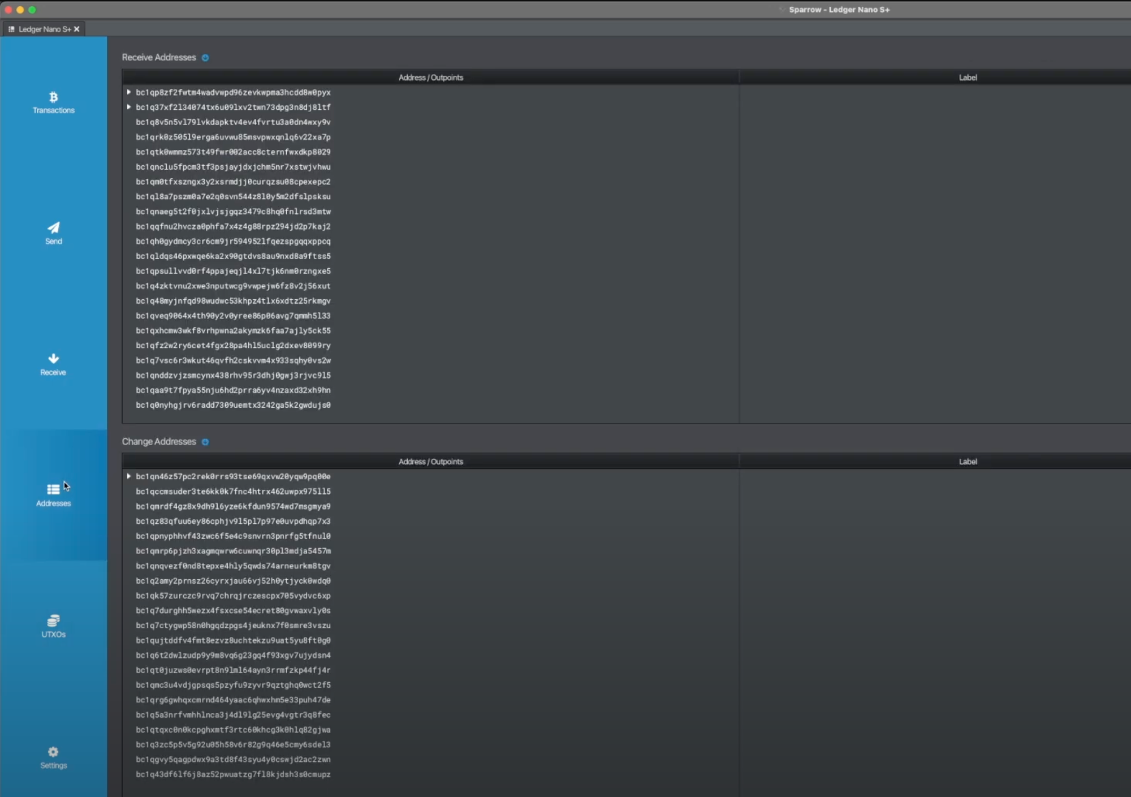
Task: Open the Send sidebar view
Action: [x=53, y=233]
